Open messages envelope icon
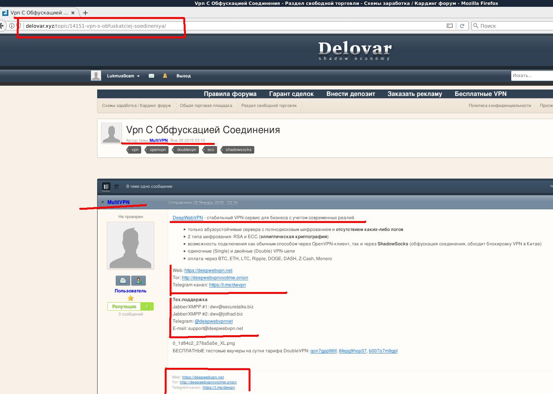Screen dimensions: 553x394 tap(151, 76)
